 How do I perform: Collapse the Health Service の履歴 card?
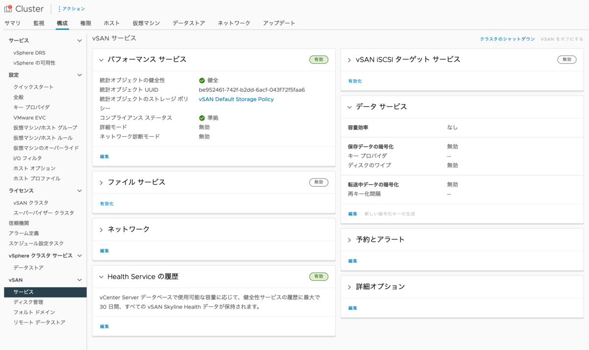coord(102,277)
